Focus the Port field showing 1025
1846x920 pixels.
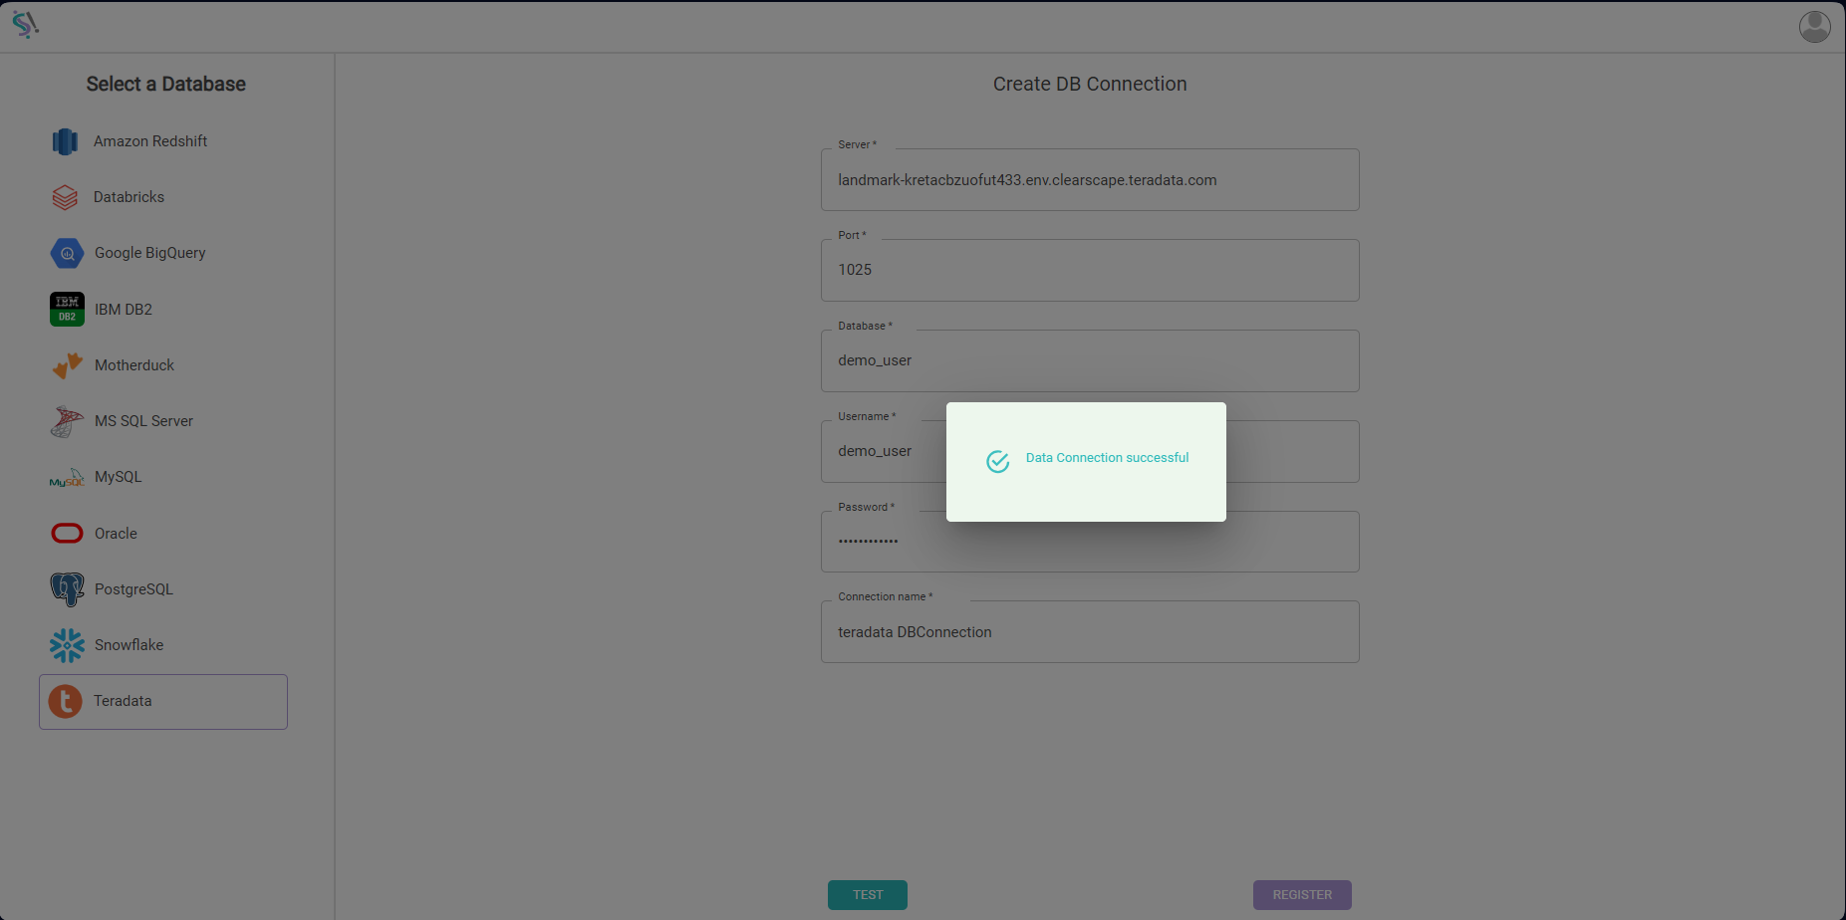[x=1090, y=270]
